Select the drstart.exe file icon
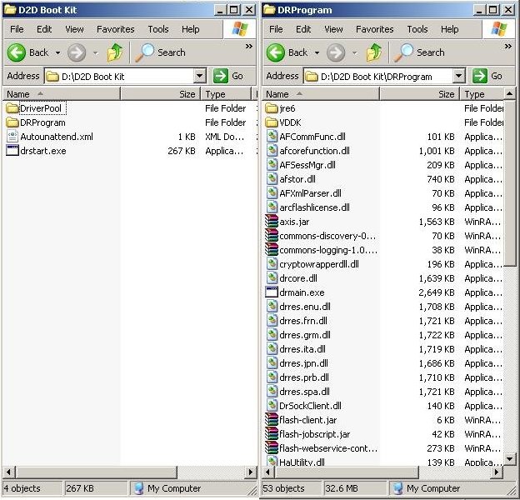The image size is (520, 500). pos(12,151)
